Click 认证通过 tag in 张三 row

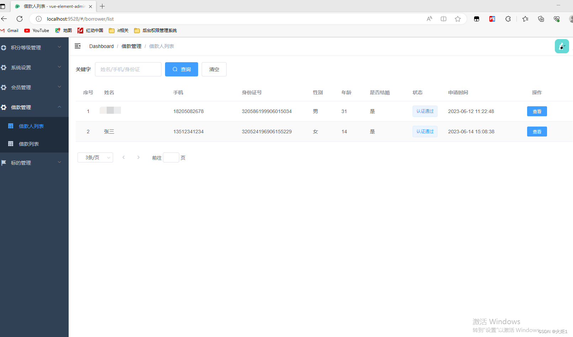pyautogui.click(x=425, y=132)
